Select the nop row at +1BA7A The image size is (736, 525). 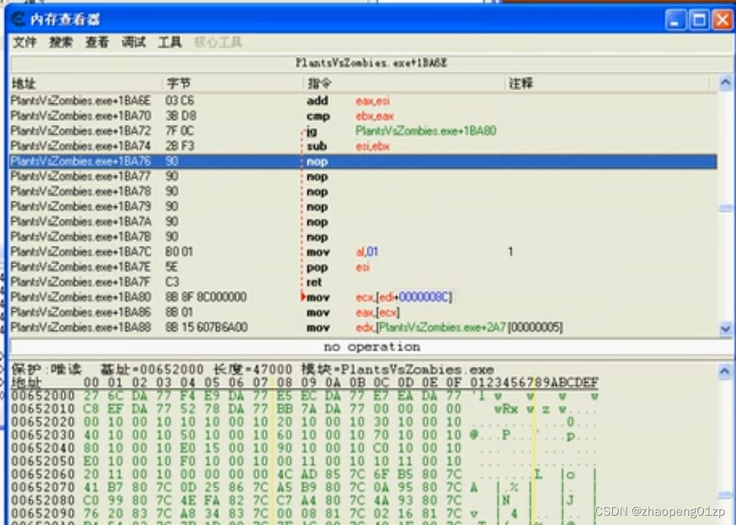363,221
